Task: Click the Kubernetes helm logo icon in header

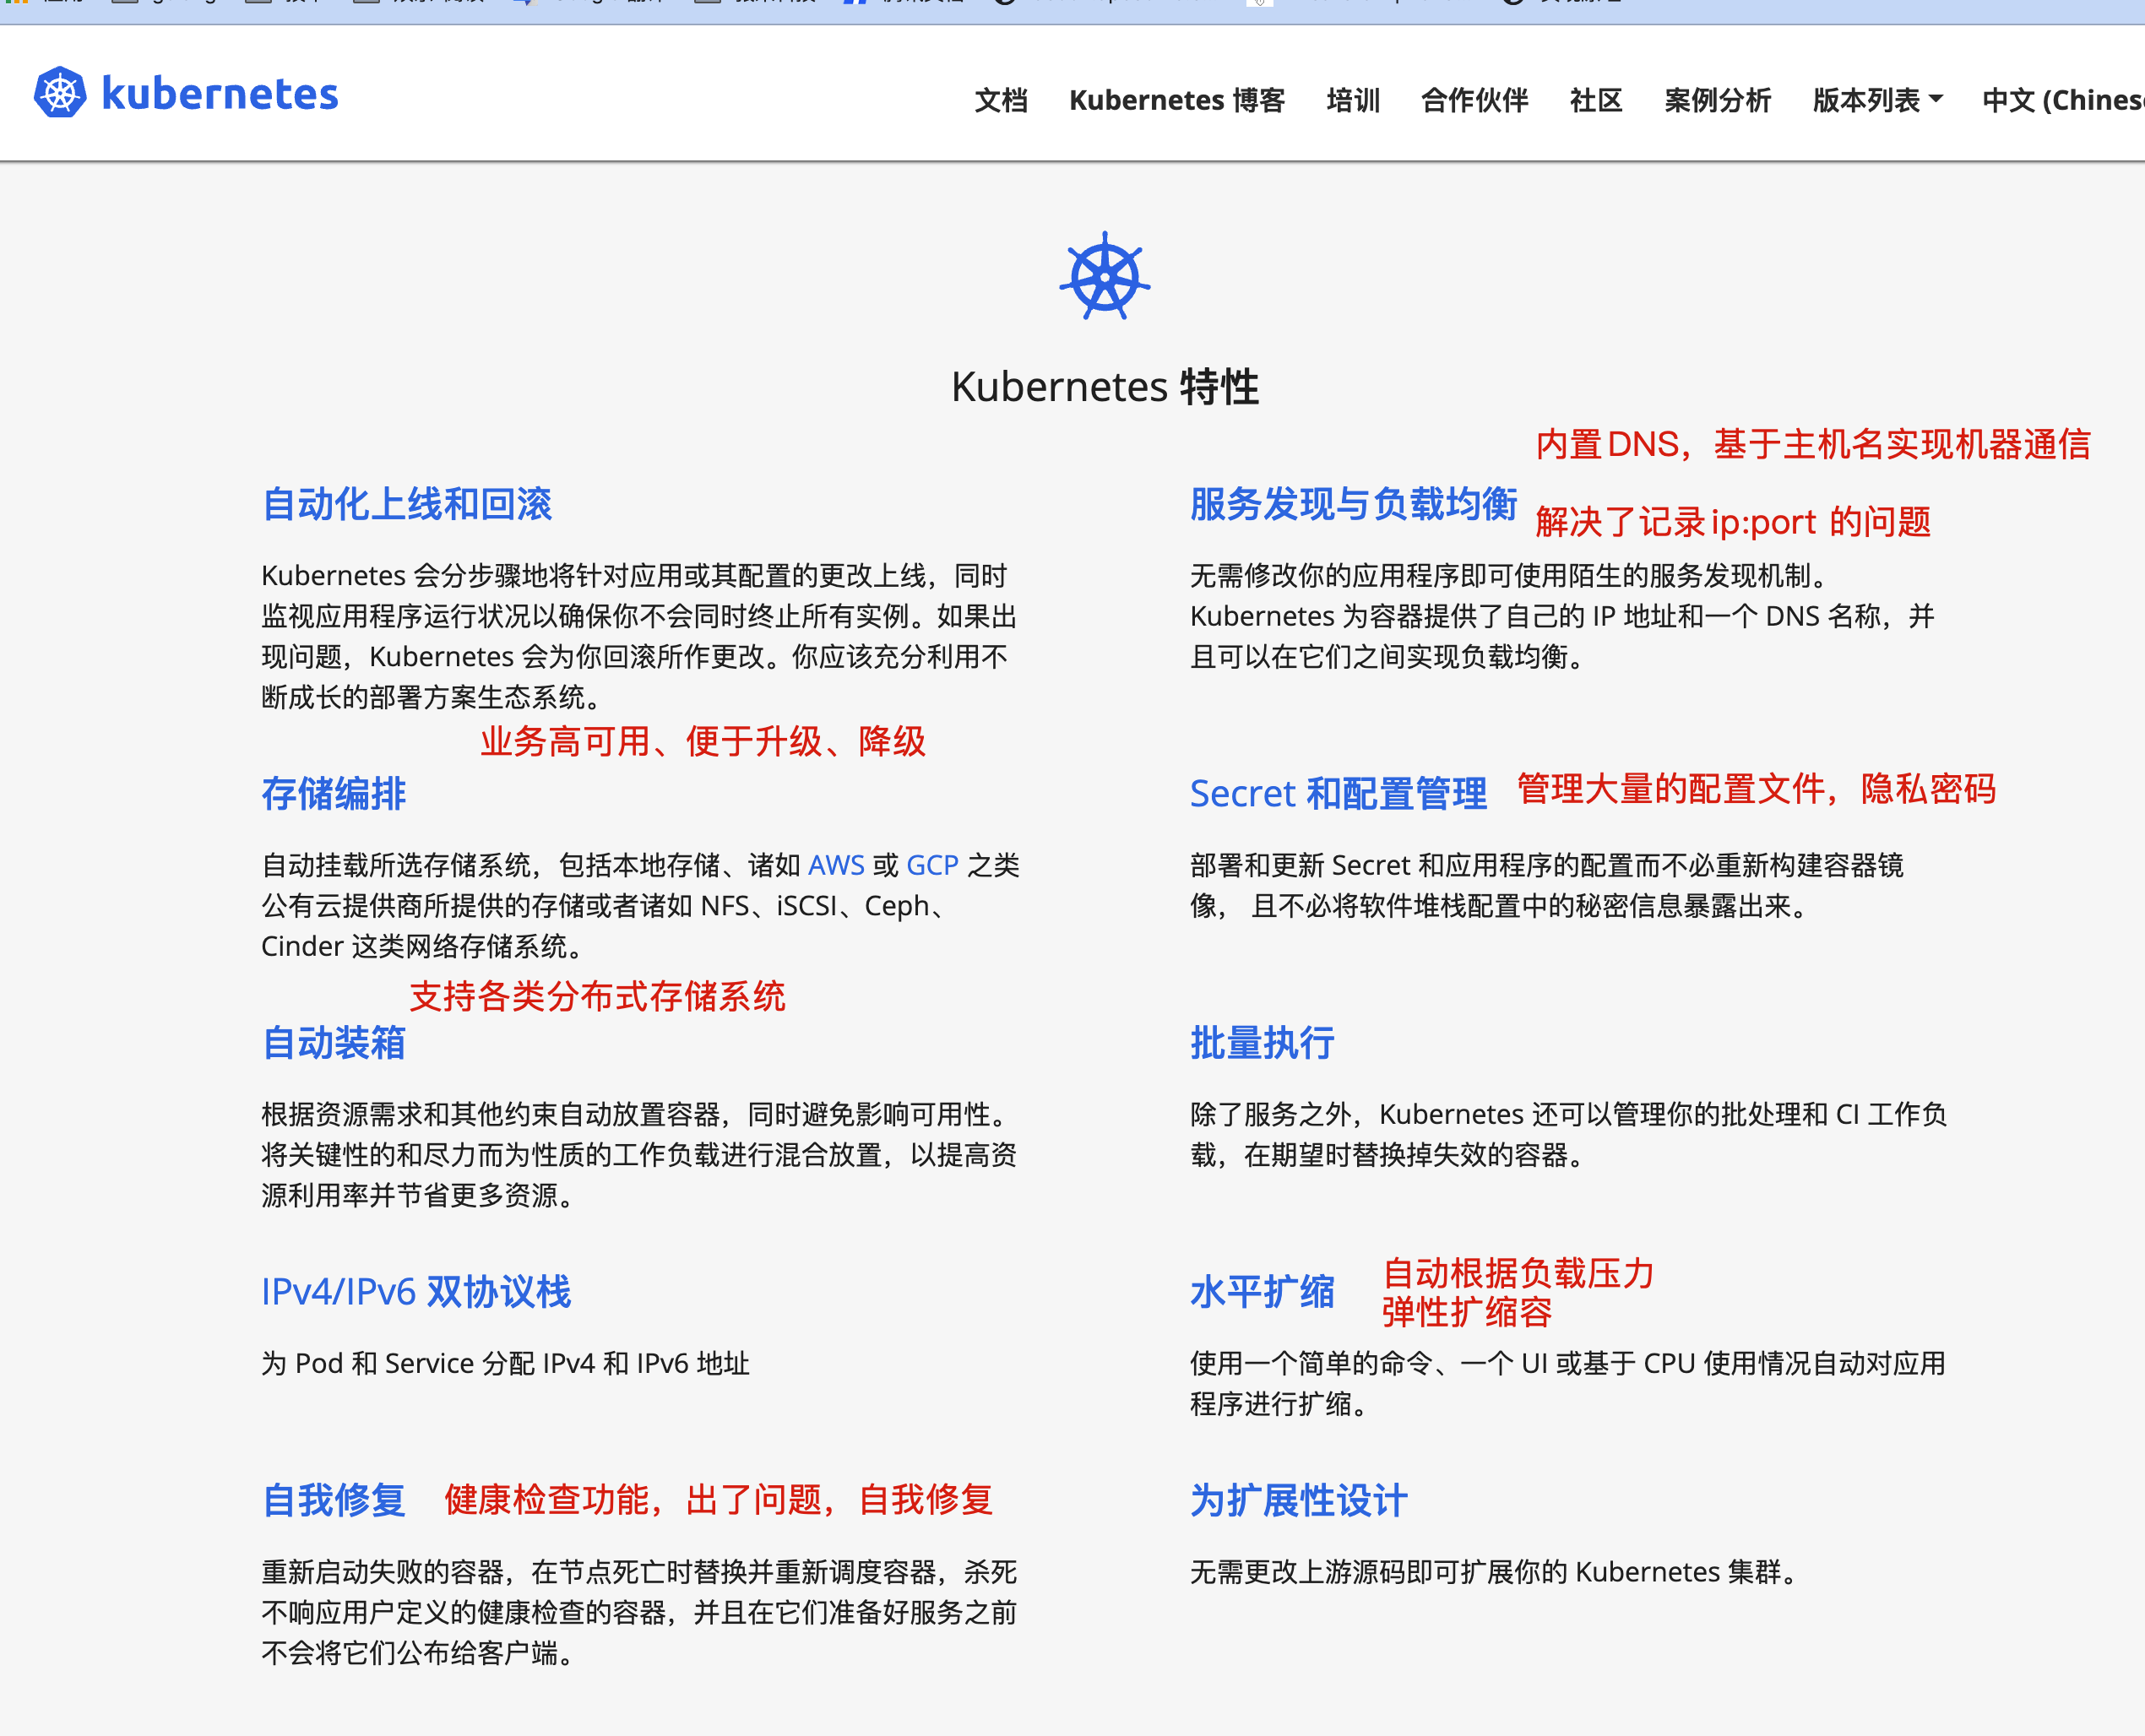Action: [x=60, y=93]
